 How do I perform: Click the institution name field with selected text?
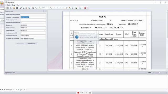click(x=33, y=17)
